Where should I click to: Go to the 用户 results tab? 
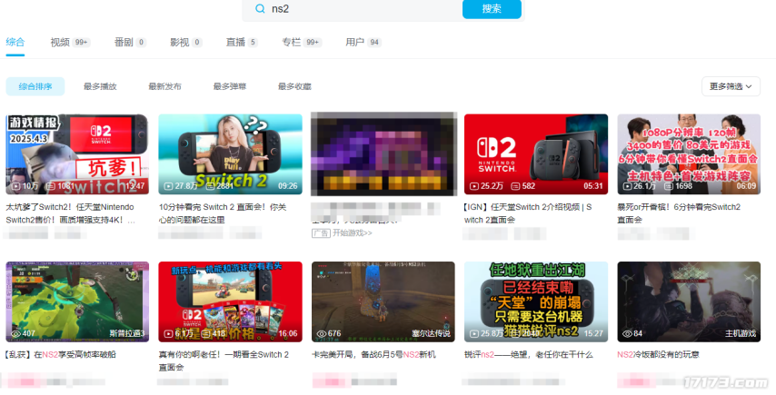click(x=354, y=42)
